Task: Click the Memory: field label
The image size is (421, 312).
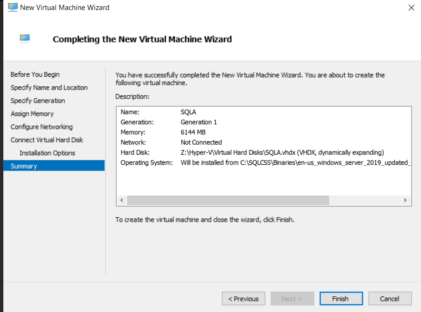Action: tap(133, 132)
